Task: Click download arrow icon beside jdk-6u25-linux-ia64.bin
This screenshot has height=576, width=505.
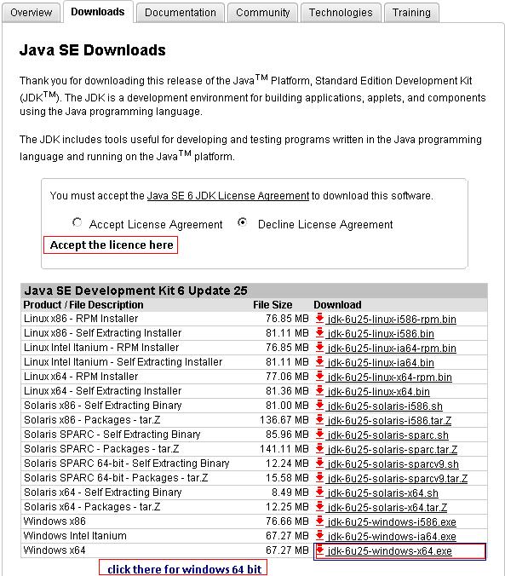Action: 319,362
